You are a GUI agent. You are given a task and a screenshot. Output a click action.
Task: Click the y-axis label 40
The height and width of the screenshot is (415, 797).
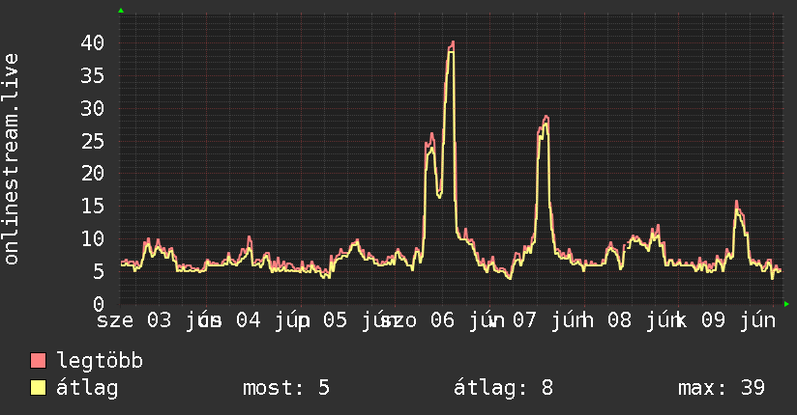93,42
